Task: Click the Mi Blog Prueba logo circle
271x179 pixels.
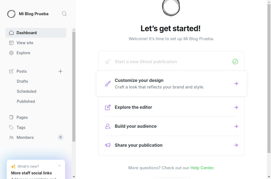Action: coord(11,14)
